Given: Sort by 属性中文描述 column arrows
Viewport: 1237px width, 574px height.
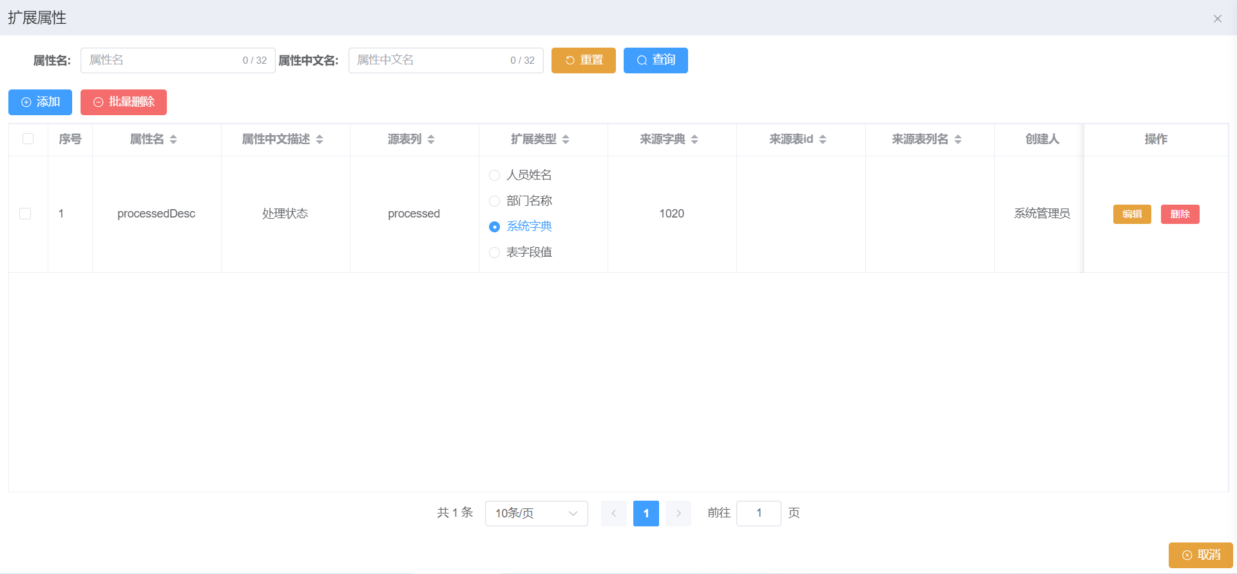Looking at the screenshot, I should (320, 140).
